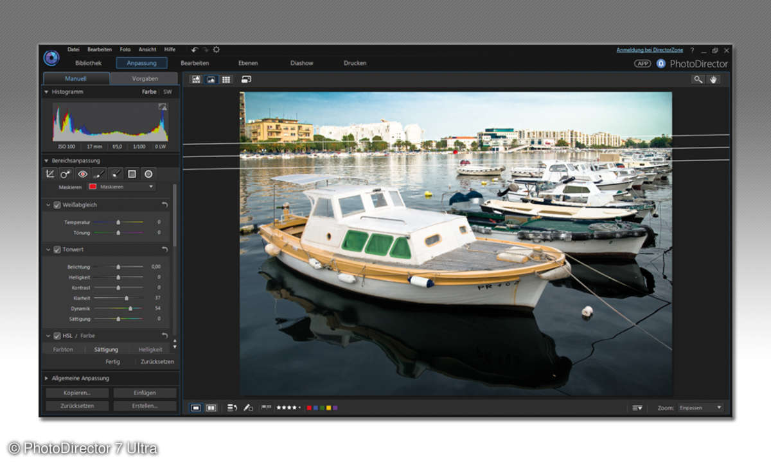Switch to the Bibliothek module
This screenshot has width=771, height=462.
[x=89, y=63]
